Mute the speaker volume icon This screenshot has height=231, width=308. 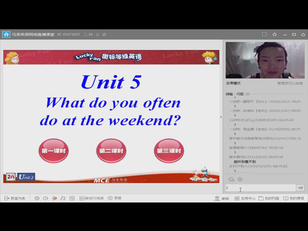coord(45,198)
